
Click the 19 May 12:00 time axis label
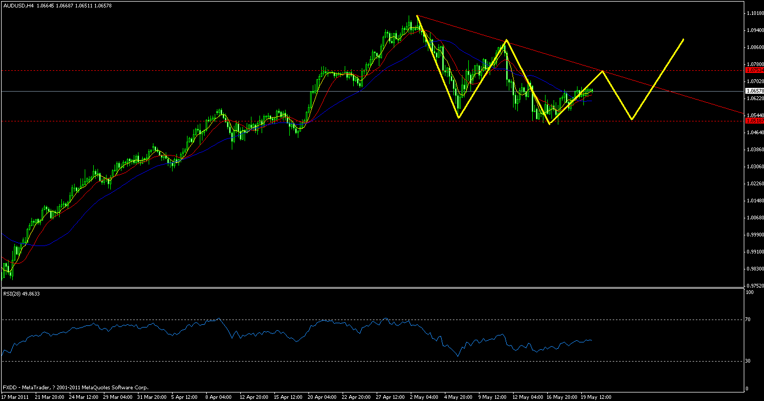click(597, 397)
